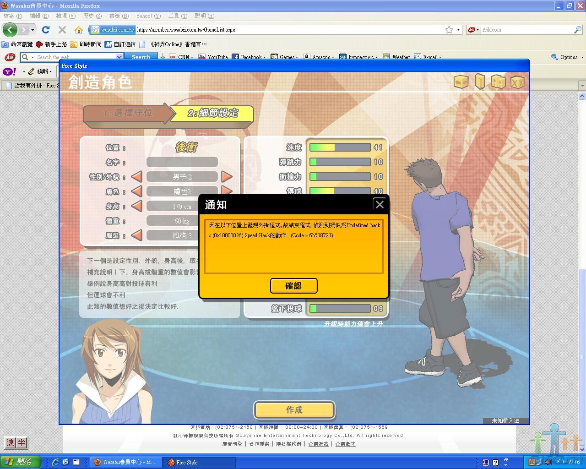The image size is (586, 469).
Task: Expand Ask toolbar search box dropdown
Action: (x=119, y=57)
